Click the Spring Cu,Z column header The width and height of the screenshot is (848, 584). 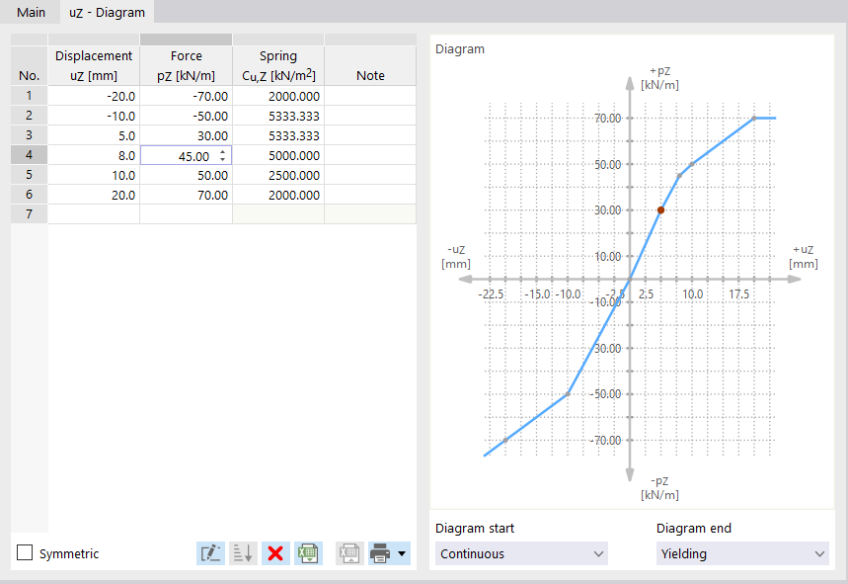click(x=278, y=65)
